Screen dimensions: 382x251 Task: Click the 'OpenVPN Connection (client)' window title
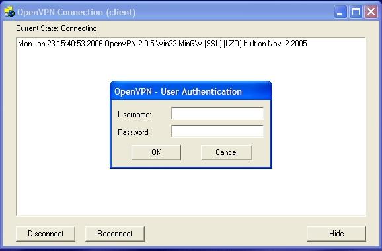click(76, 12)
